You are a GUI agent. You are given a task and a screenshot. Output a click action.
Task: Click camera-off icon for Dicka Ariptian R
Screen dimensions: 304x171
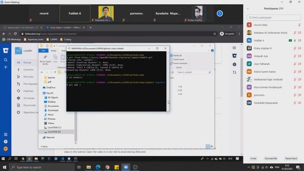300,48
